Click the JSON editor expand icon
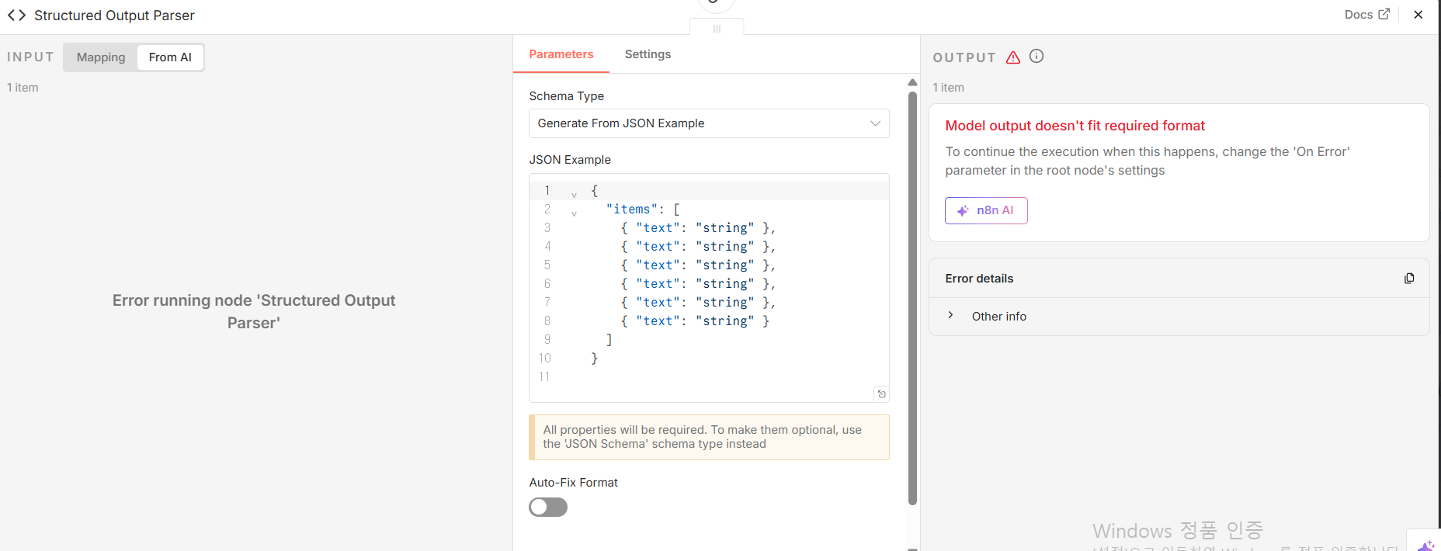The height and width of the screenshot is (551, 1441). click(881, 394)
